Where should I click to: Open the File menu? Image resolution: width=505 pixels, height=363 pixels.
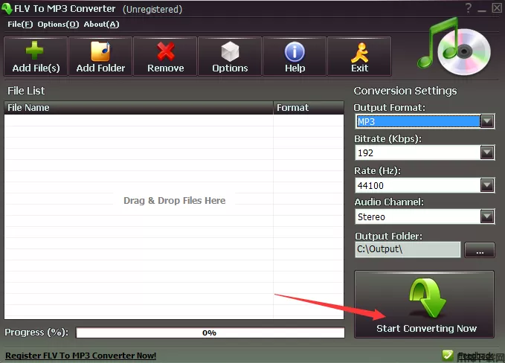point(20,24)
